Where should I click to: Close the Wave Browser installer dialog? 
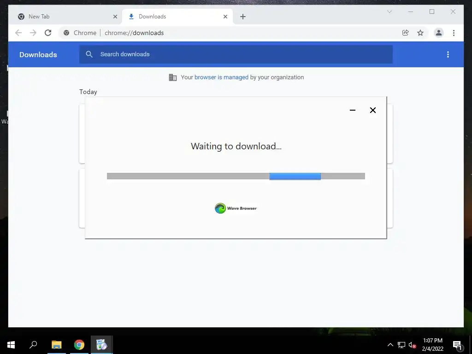[372, 110]
